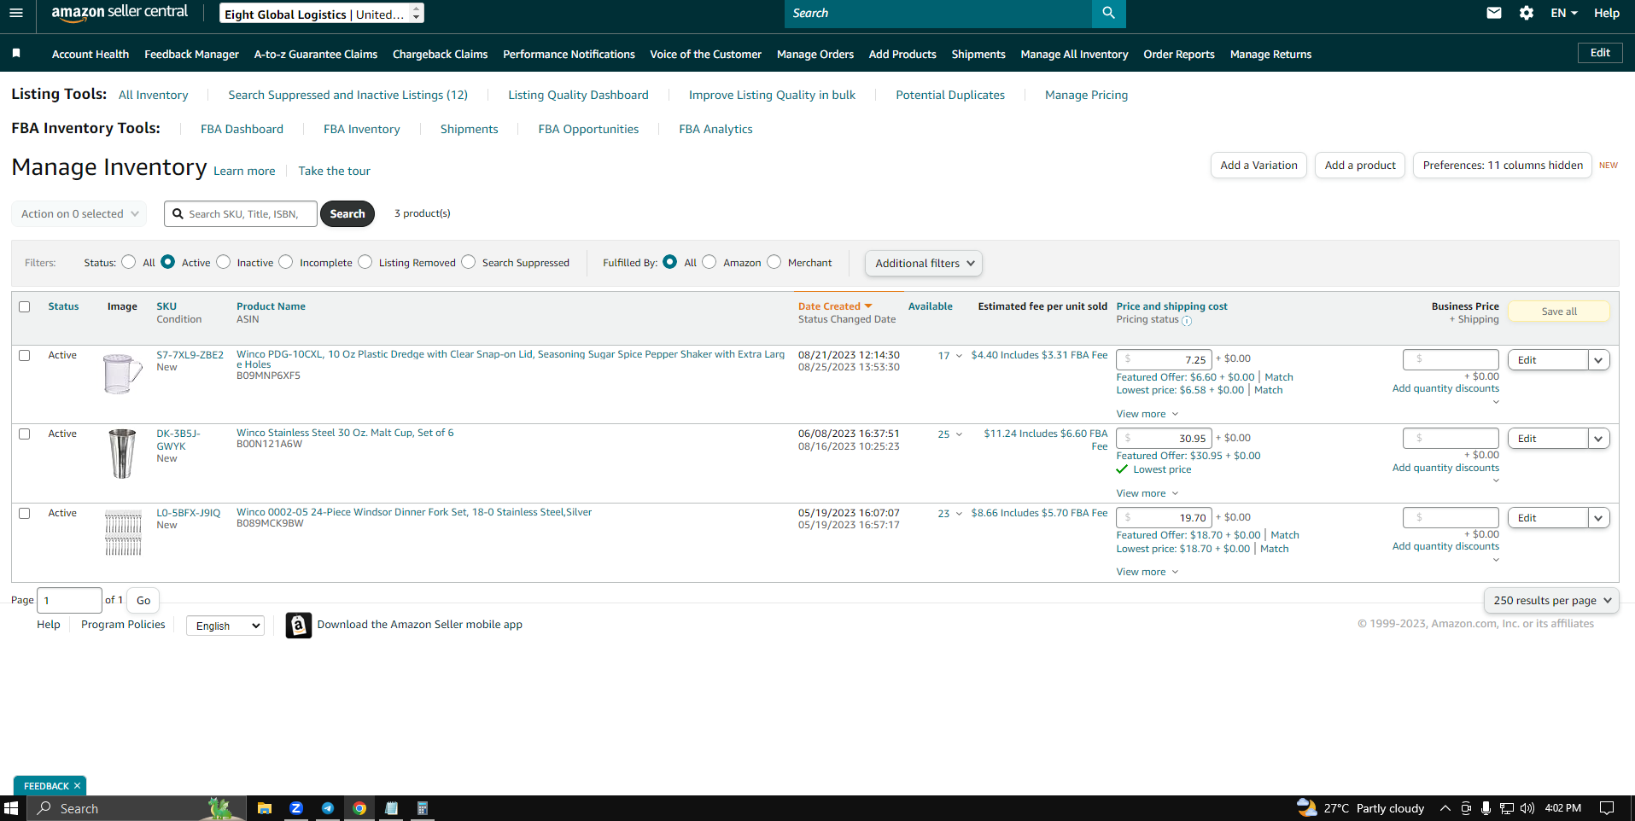Open the Listing Quality Dashboard tab
Screen dimensions: 1635x821
point(579,95)
